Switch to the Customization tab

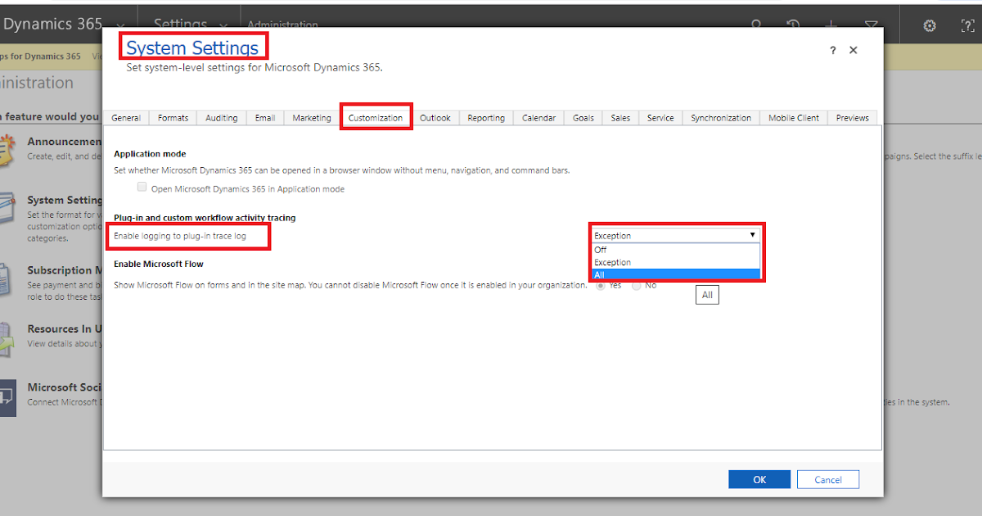pos(376,117)
